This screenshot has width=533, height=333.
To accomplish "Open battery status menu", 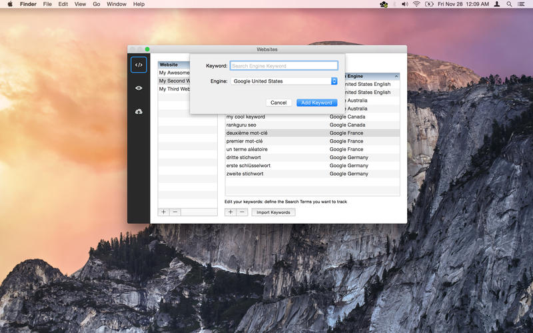I will pos(429,4).
